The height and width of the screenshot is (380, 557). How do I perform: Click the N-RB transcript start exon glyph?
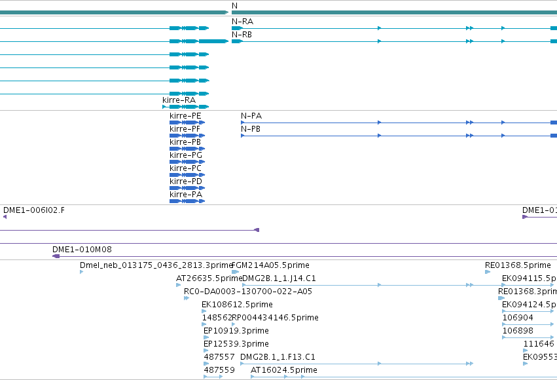[x=237, y=41]
